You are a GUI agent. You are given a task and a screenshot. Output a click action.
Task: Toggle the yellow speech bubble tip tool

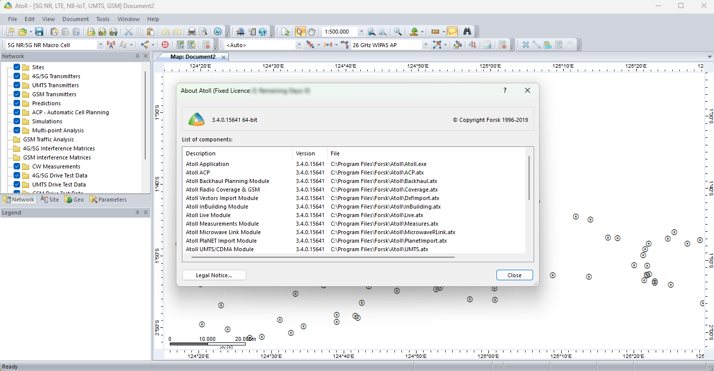pyautogui.click(x=452, y=32)
